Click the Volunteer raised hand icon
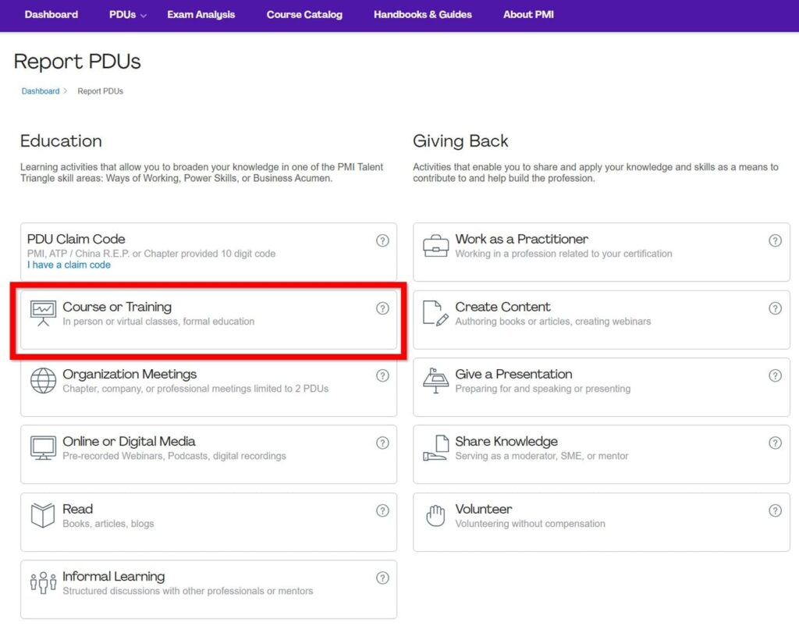This screenshot has height=626, width=799. click(435, 515)
